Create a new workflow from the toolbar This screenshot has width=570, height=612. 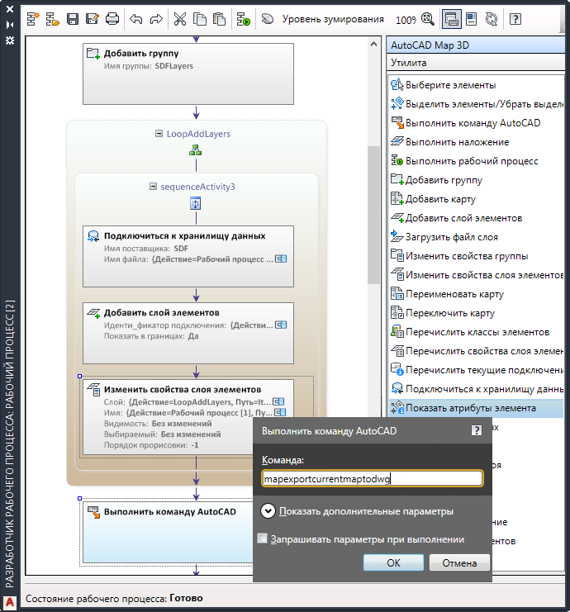coord(33,19)
